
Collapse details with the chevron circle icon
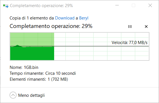tap(13, 95)
